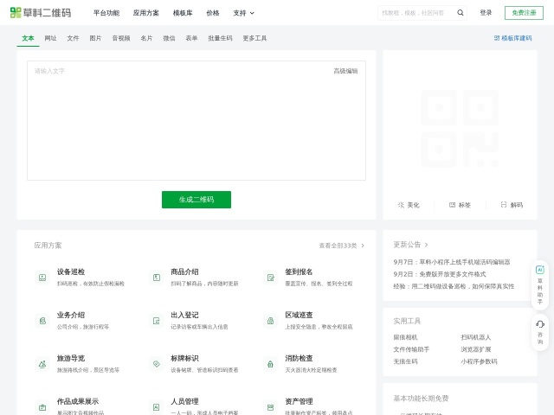Open the 业务介绍 solution icon
This screenshot has width=554, height=415.
42,321
